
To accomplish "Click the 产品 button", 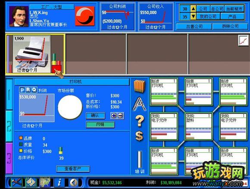I will 232,16.
